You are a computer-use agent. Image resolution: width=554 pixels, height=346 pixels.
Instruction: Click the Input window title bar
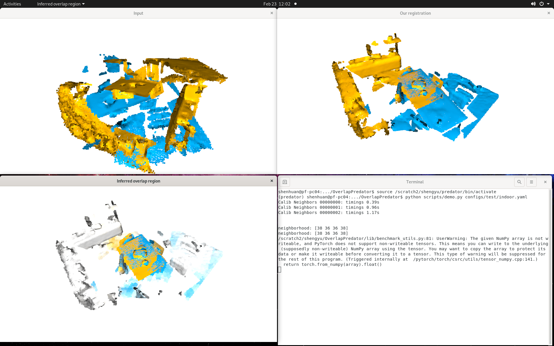click(138, 13)
